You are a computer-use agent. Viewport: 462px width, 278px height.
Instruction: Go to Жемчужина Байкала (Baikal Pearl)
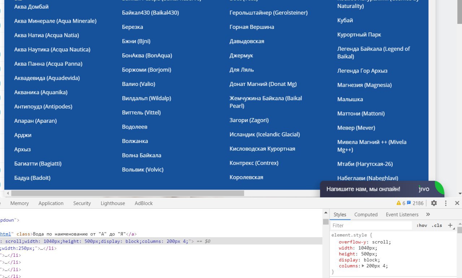click(x=266, y=102)
